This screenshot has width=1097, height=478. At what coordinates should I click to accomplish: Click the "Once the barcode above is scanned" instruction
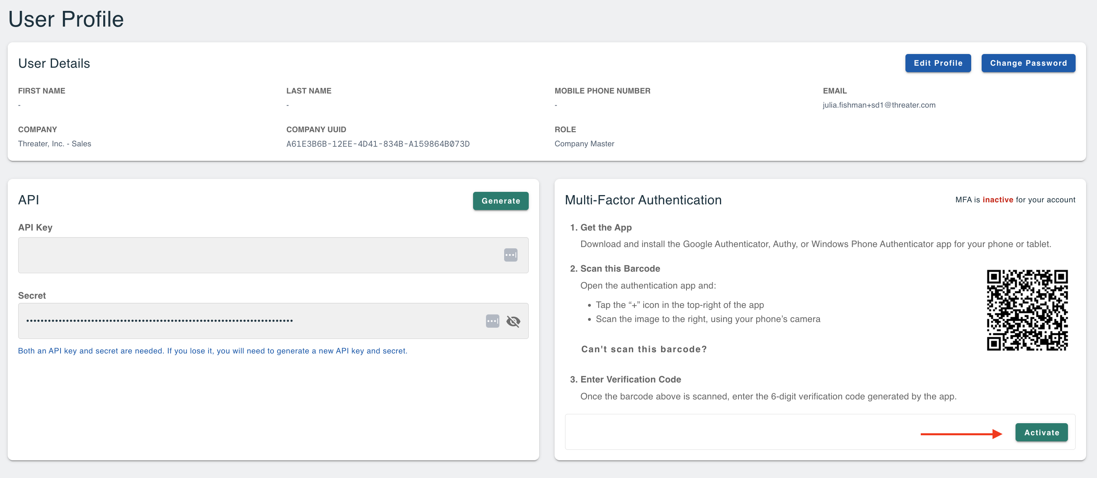tap(768, 397)
